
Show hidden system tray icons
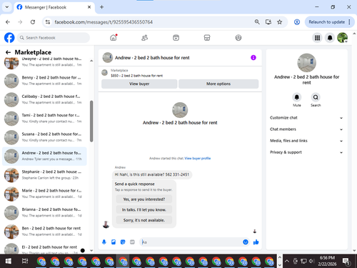(x=287, y=261)
